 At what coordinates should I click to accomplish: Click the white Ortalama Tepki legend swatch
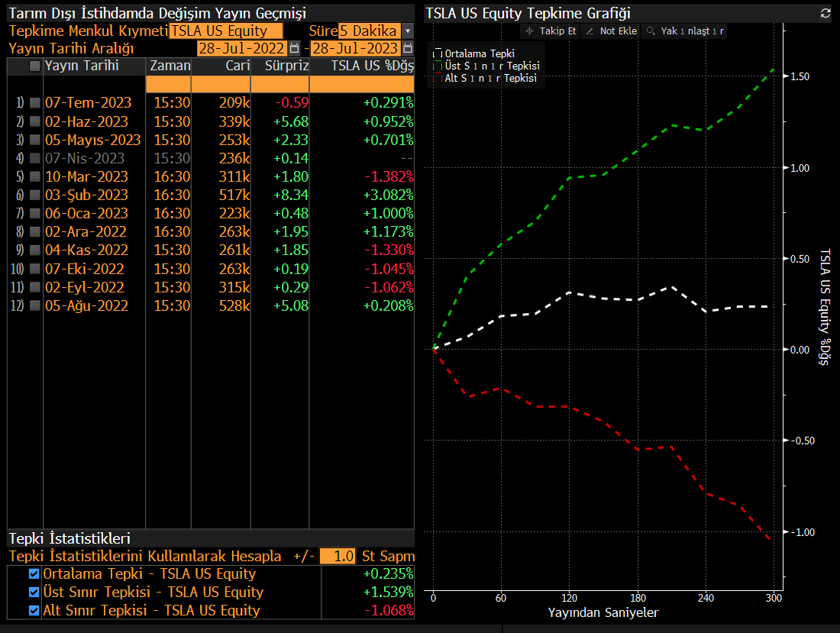click(438, 53)
